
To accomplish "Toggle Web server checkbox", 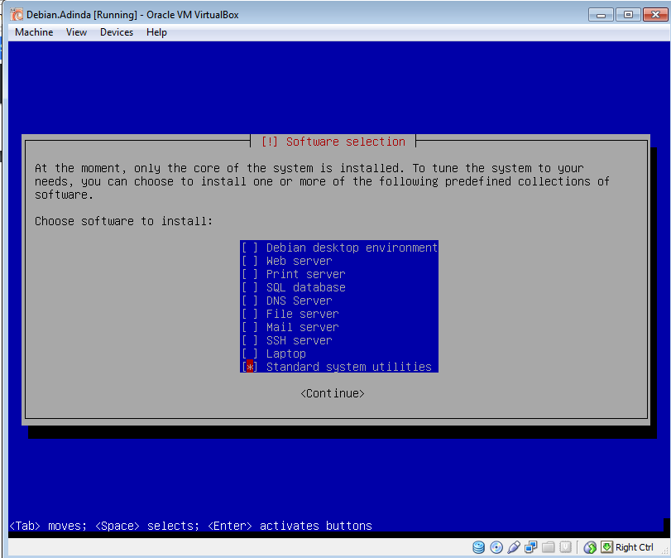I will click(x=250, y=262).
